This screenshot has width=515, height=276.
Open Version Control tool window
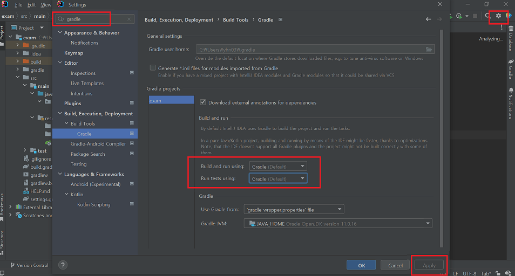click(x=30, y=265)
